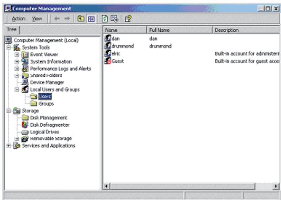Maximize the Computer Management window
Screen dimensions: 281x200
coord(268,8)
